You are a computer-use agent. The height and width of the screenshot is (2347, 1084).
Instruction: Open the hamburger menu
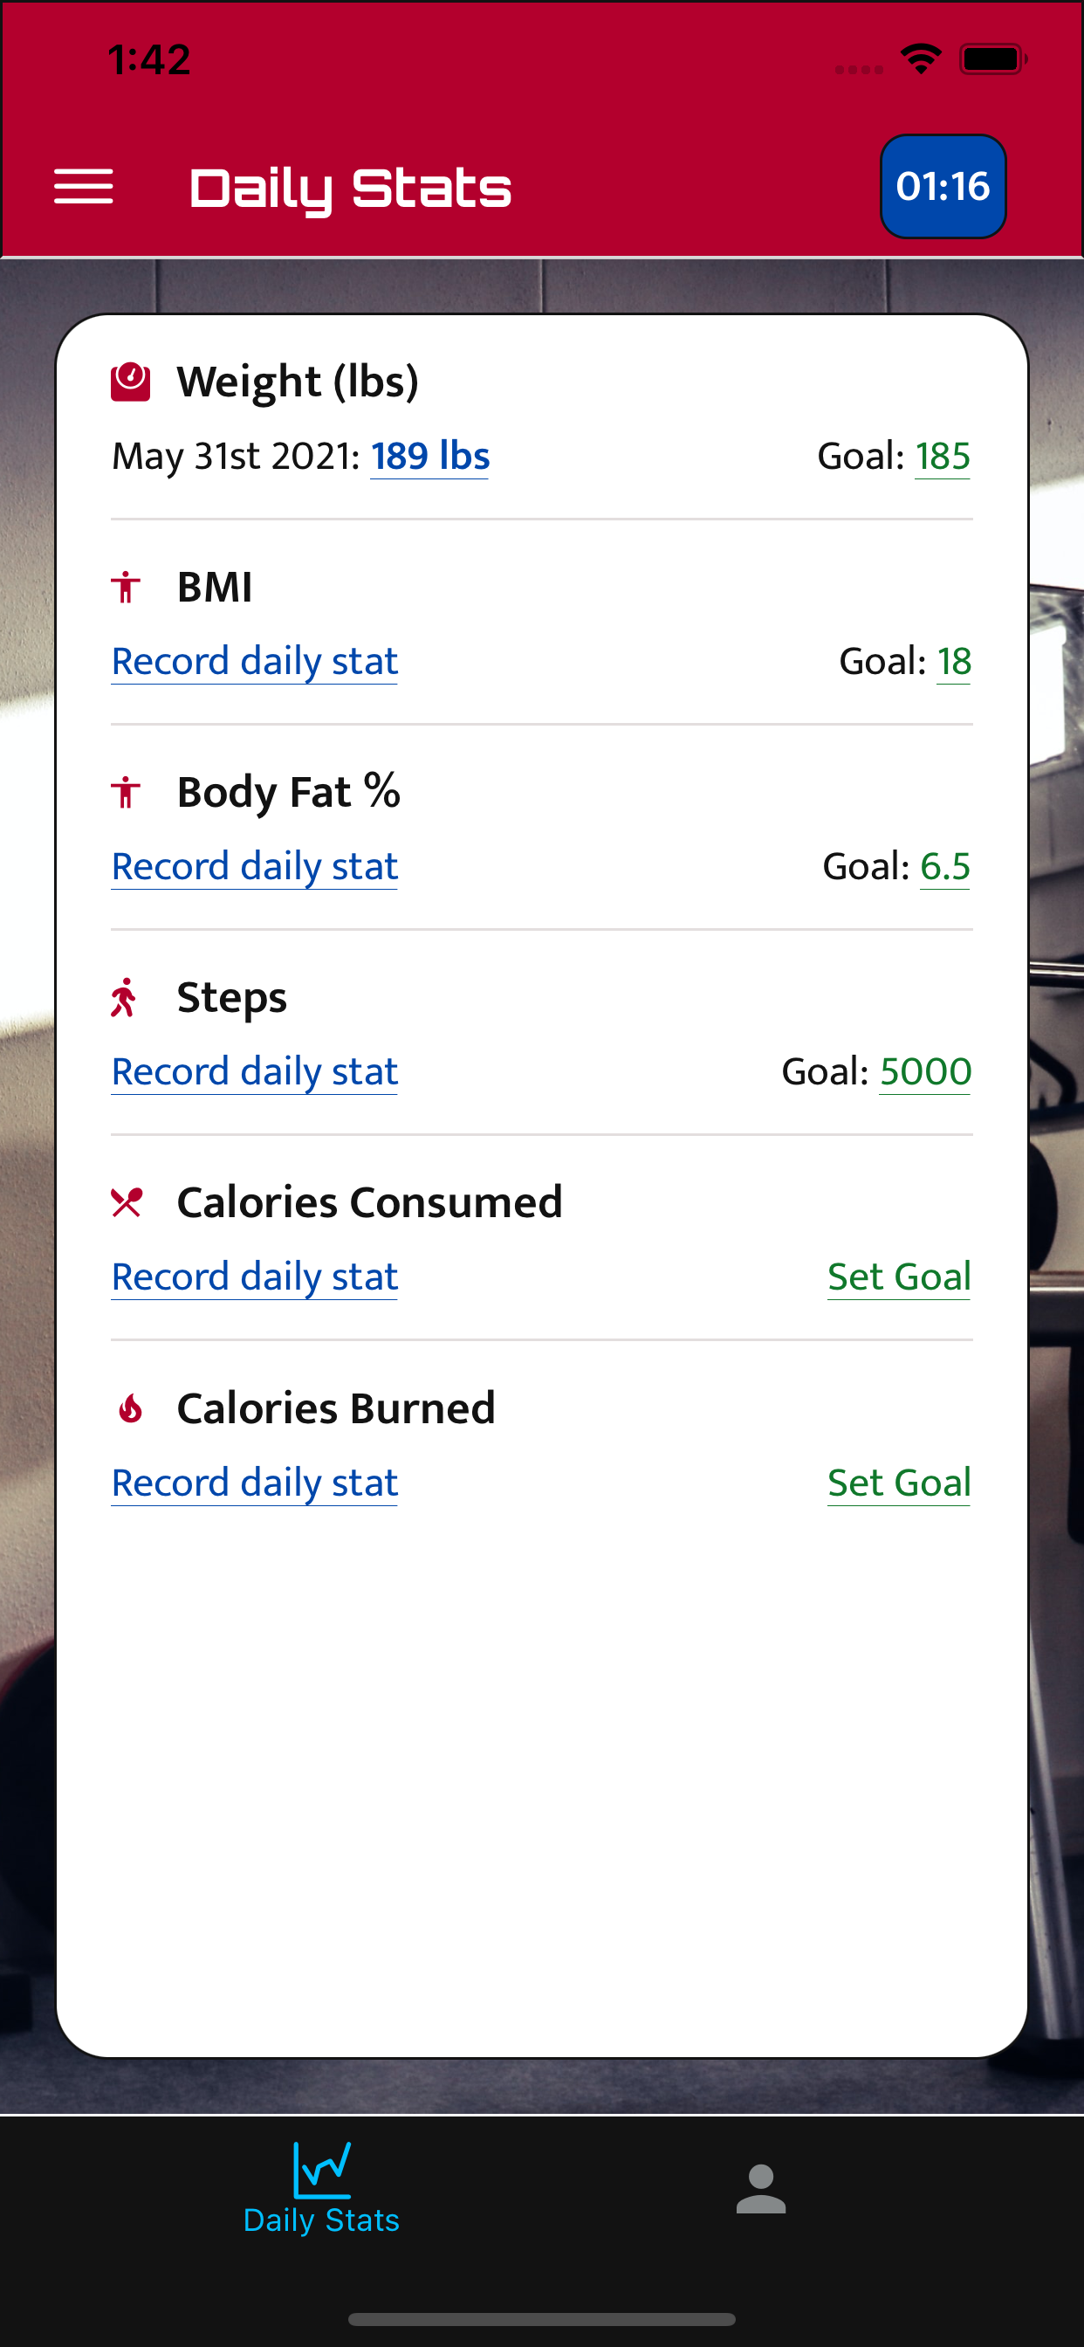[84, 187]
